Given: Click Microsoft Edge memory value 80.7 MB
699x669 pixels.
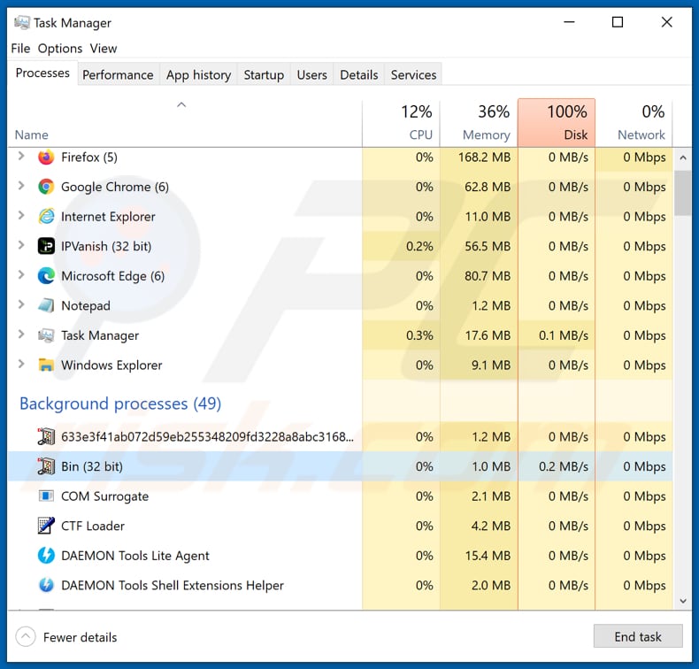Looking at the screenshot, I should click(x=488, y=276).
